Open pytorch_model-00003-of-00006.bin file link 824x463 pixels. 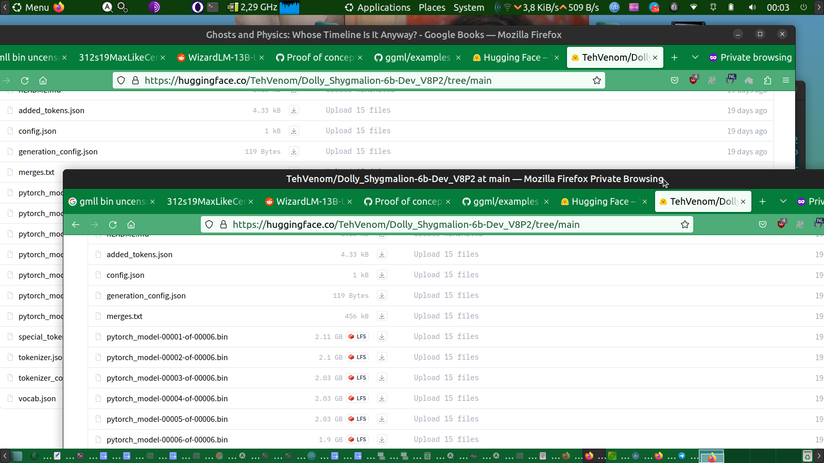[x=167, y=378]
